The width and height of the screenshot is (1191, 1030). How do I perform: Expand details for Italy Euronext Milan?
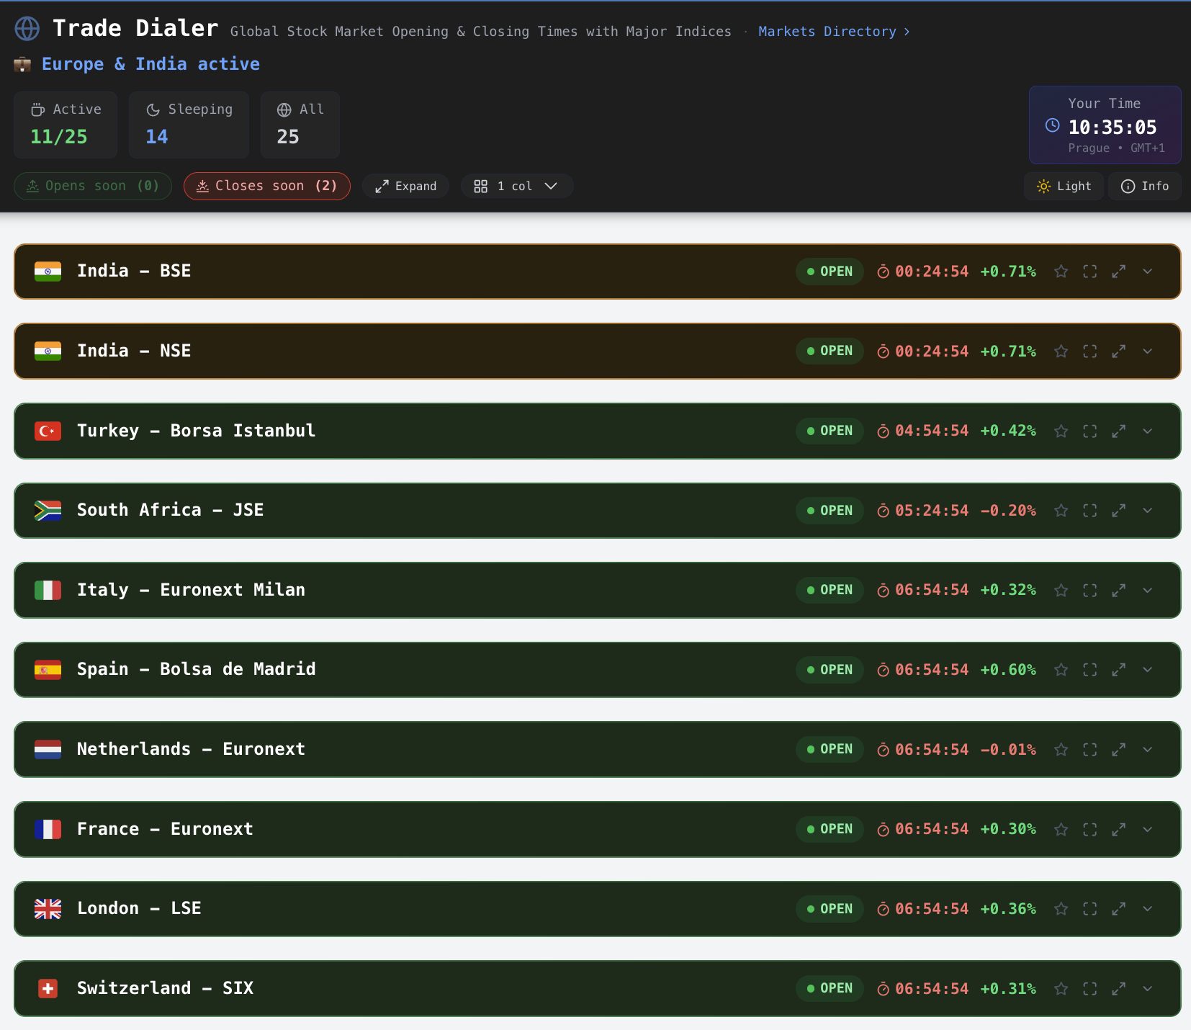(x=1147, y=589)
